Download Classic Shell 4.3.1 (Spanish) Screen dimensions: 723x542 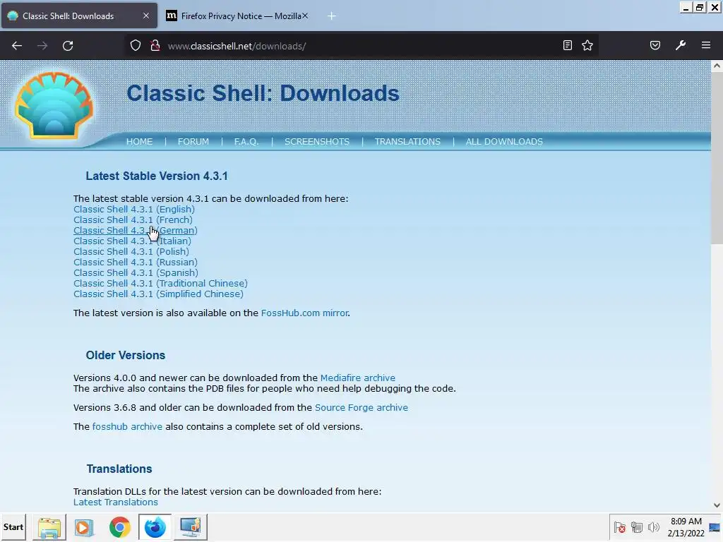pyautogui.click(x=136, y=273)
